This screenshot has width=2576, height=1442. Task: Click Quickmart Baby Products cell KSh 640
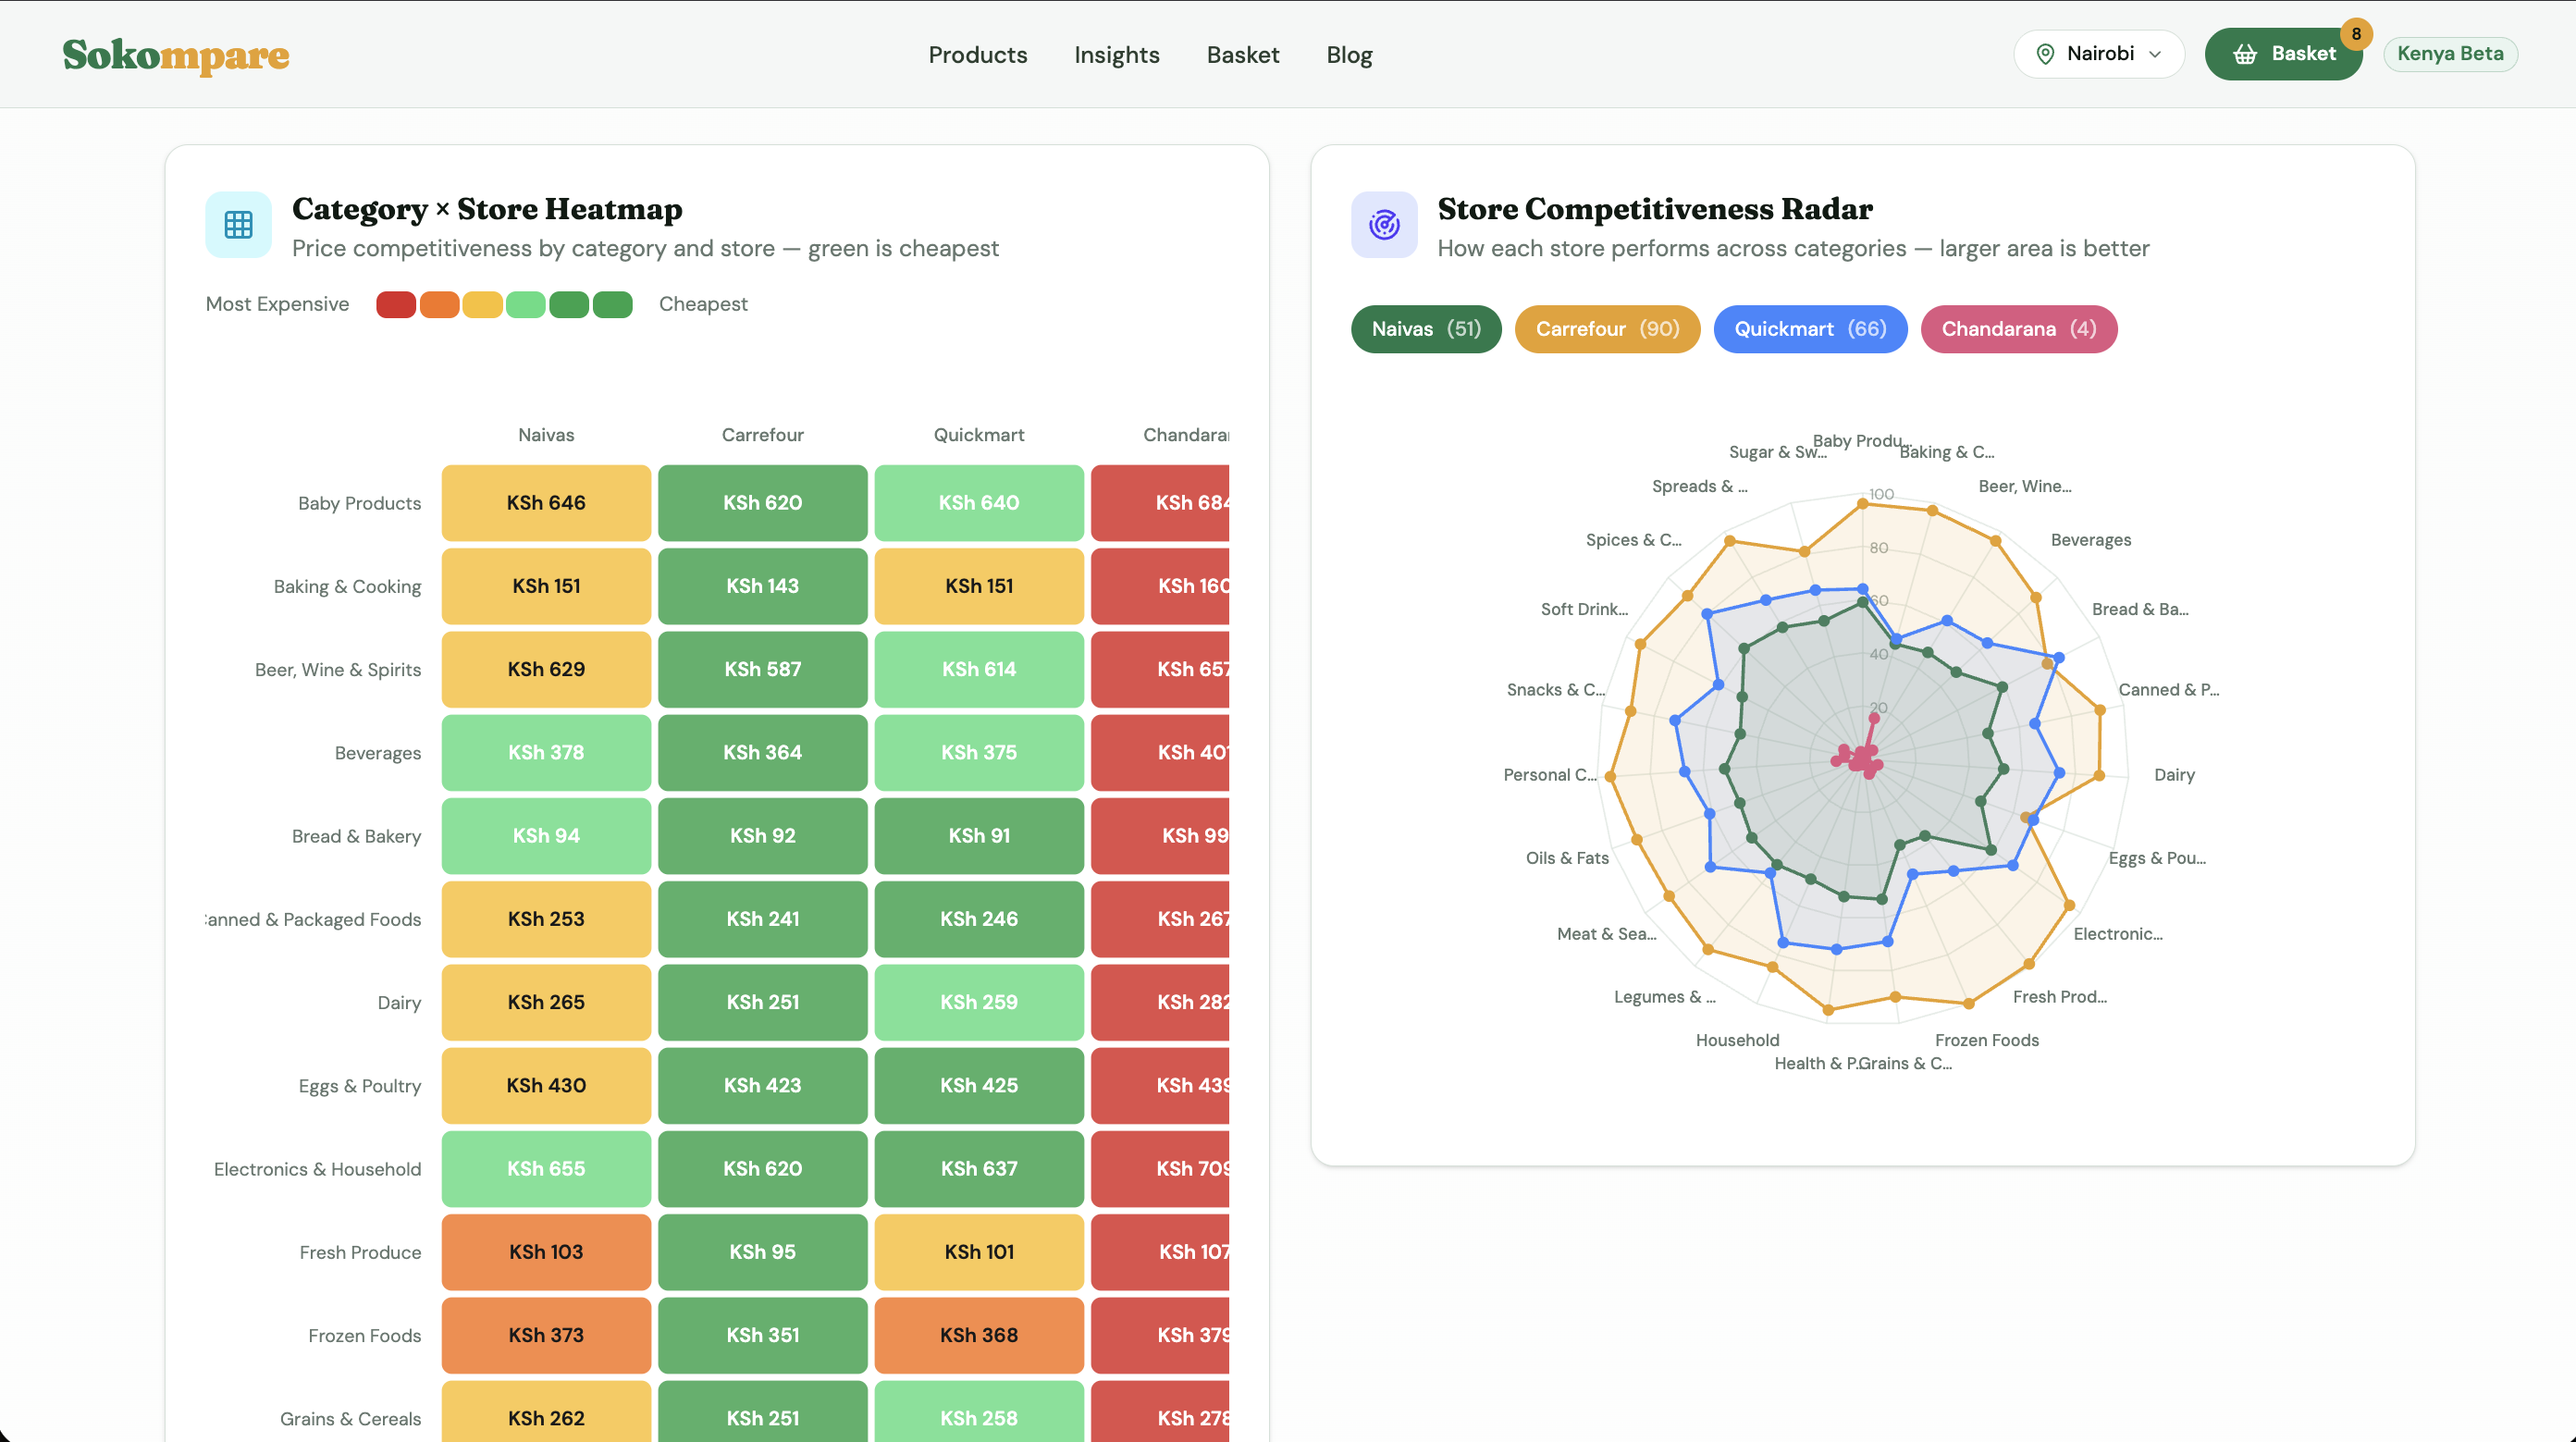979,503
